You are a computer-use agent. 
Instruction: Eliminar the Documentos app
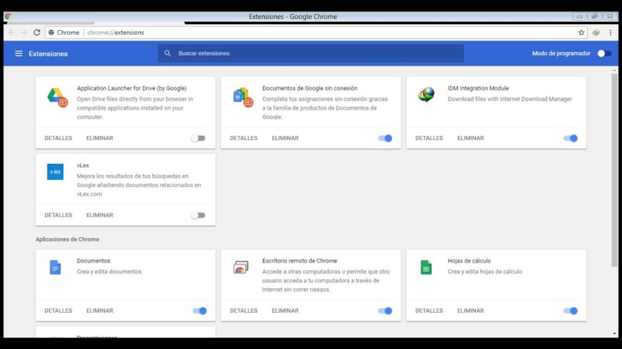pos(100,311)
